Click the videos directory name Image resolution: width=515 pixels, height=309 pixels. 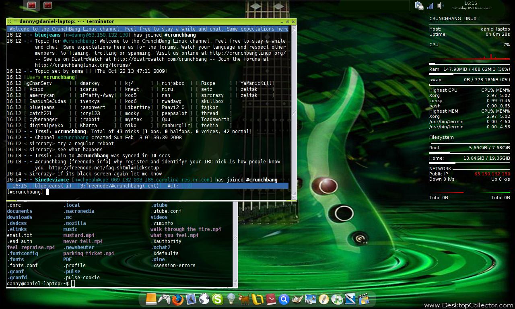[159, 217]
